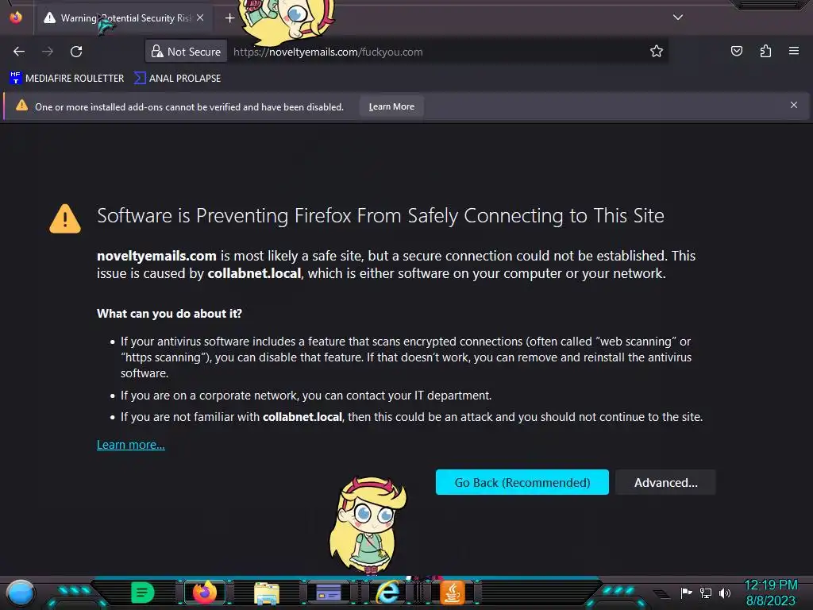813x610 pixels.
Task: Switch to Firefox in the taskbar
Action: click(x=205, y=593)
